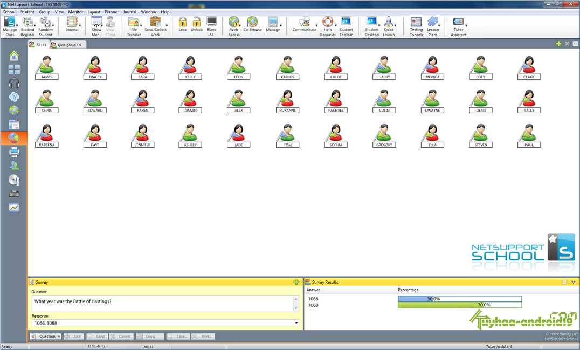Switch to audio headphones view in sidebar
Viewport: 580px width, 350px height.
(14, 83)
